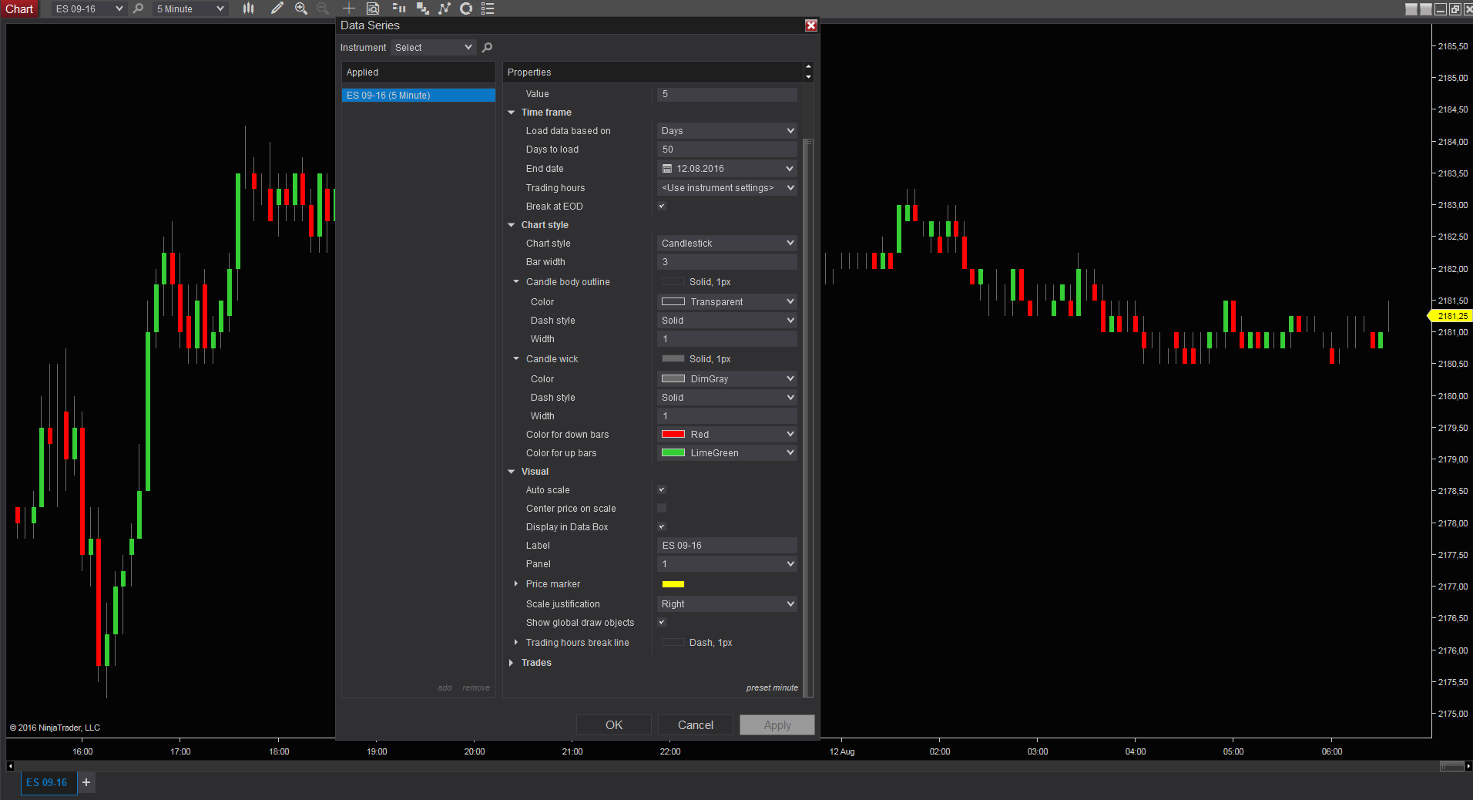
Task: Click the Bar width field
Action: tap(727, 262)
